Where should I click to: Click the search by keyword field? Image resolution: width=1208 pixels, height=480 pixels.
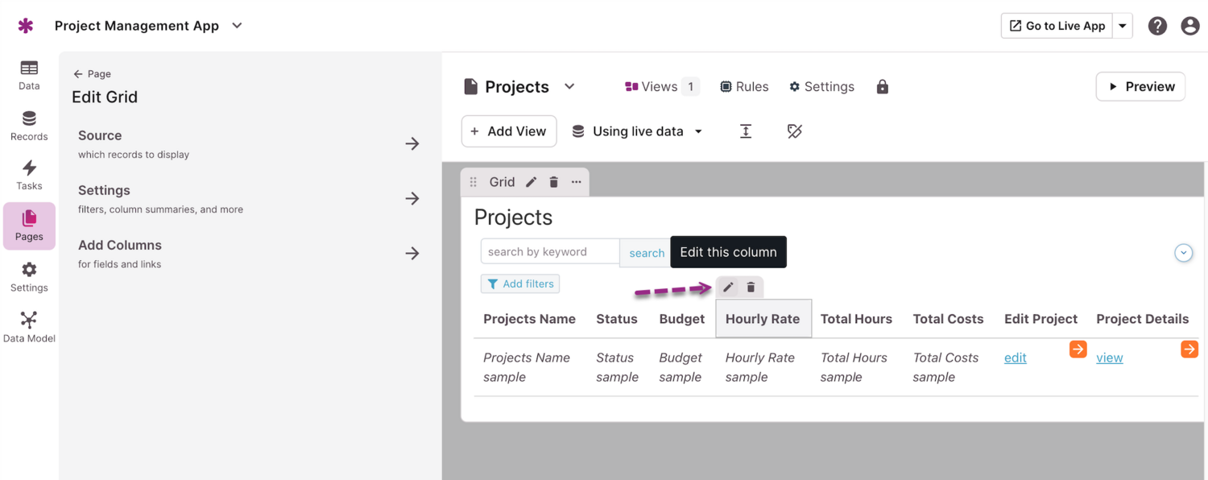click(x=550, y=251)
